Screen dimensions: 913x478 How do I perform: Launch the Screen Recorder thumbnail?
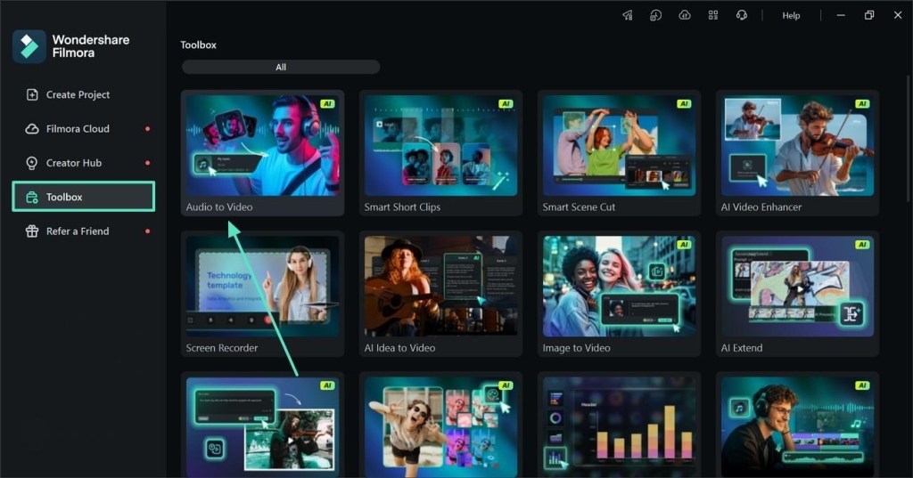pyautogui.click(x=263, y=286)
